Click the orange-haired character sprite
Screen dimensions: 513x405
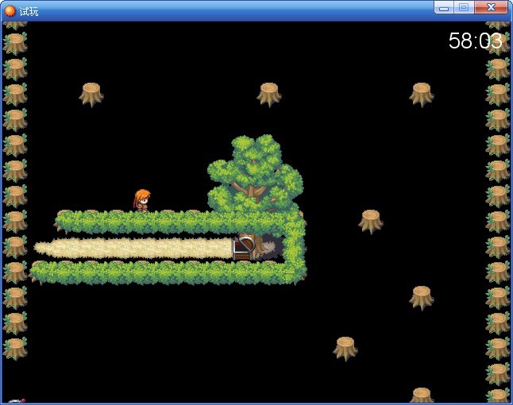coord(142,201)
